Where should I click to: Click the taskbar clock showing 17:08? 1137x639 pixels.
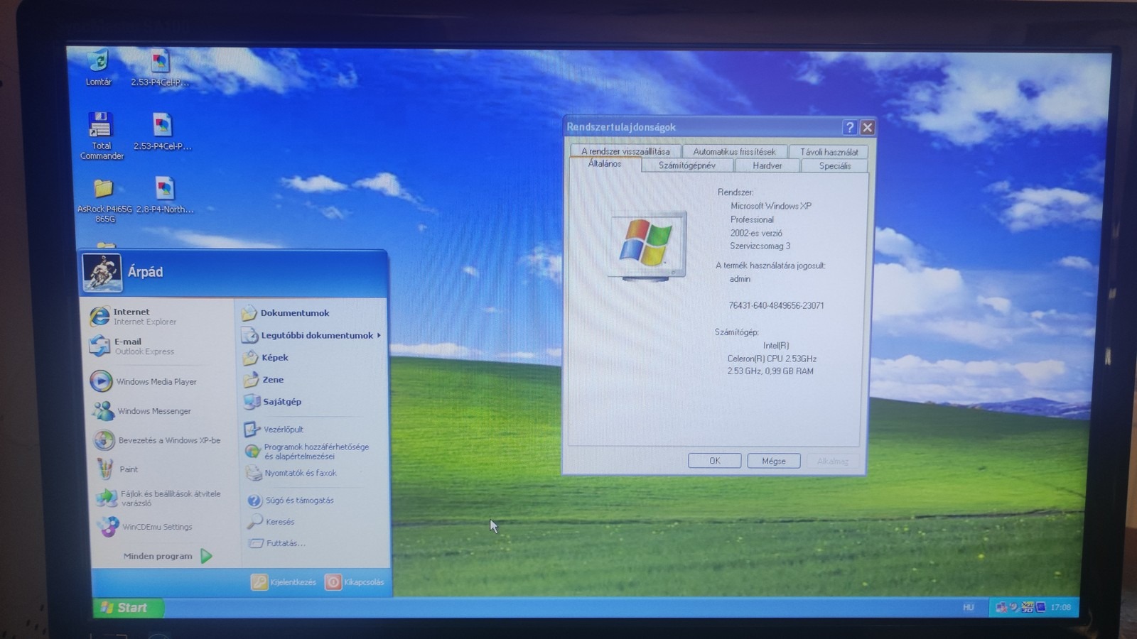pyautogui.click(x=1061, y=607)
